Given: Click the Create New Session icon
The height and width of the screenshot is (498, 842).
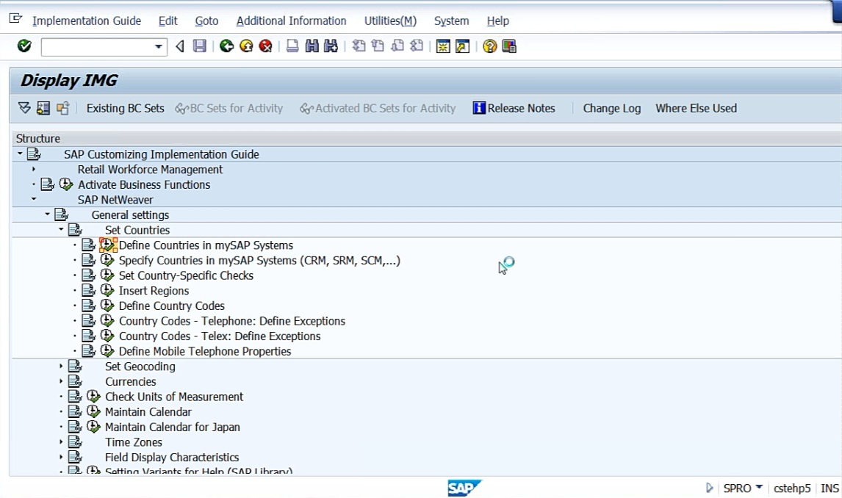Looking at the screenshot, I should [x=442, y=46].
